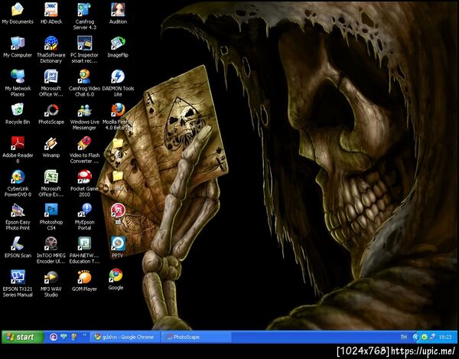Image resolution: width=459 pixels, height=359 pixels.
Task: Launch the GOM Player shortcut
Action: 85,280
